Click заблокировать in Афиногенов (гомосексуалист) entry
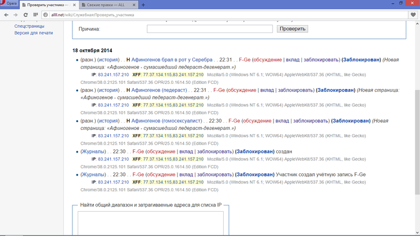The width and height of the screenshot is (420, 241). [310, 121]
